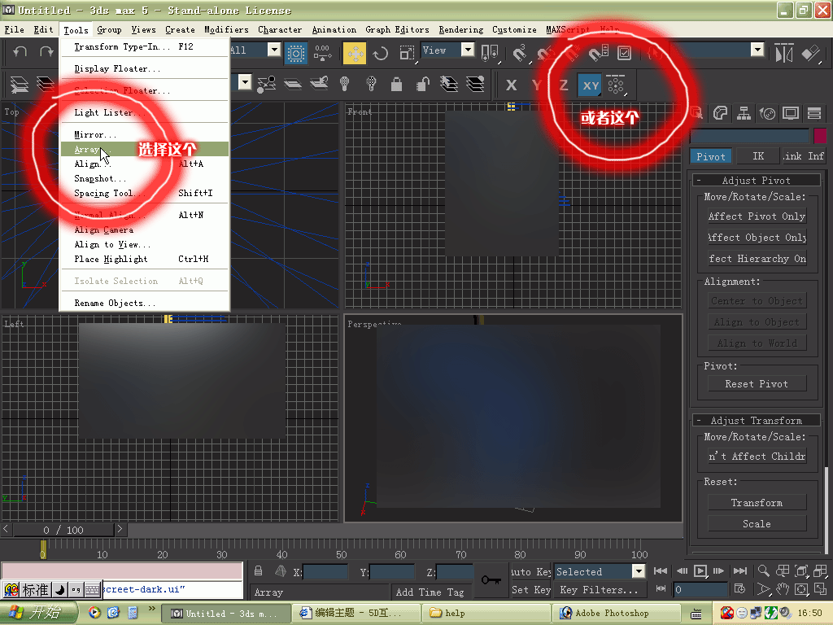The image size is (833, 625).
Task: Click Add Time Tag
Action: [430, 592]
